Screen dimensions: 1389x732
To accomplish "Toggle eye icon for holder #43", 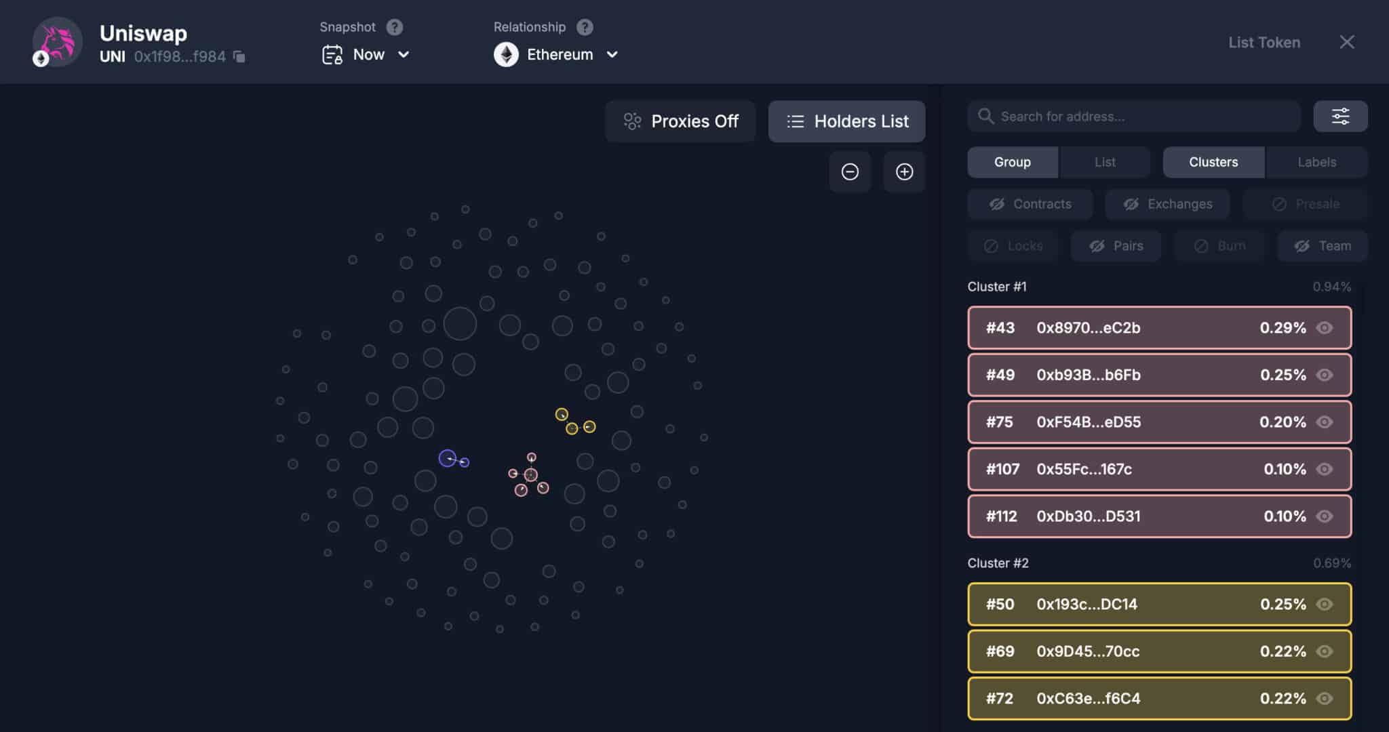I will (1325, 328).
